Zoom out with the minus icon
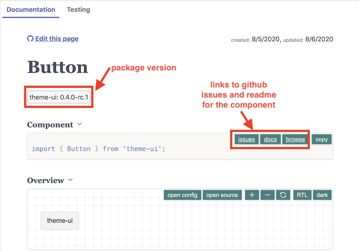The height and width of the screenshot is (251, 359). click(x=267, y=195)
